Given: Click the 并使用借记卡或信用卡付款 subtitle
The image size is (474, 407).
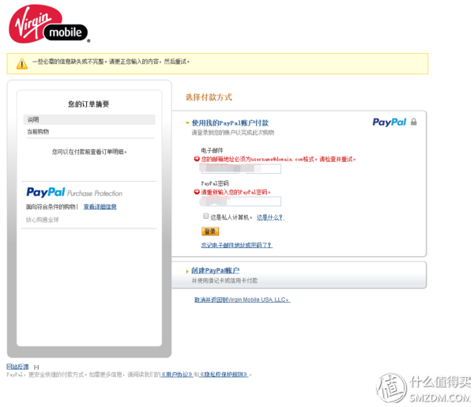Looking at the screenshot, I should [x=224, y=281].
